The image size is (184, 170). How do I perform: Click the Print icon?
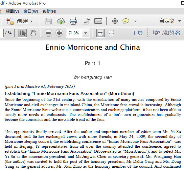(x=73, y=21)
